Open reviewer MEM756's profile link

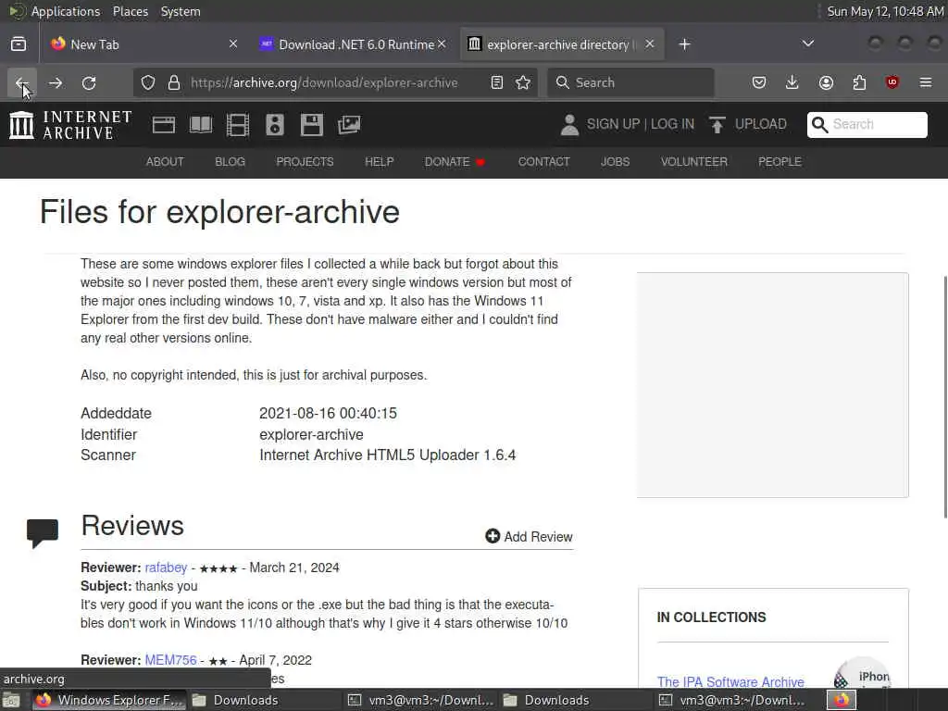click(170, 660)
